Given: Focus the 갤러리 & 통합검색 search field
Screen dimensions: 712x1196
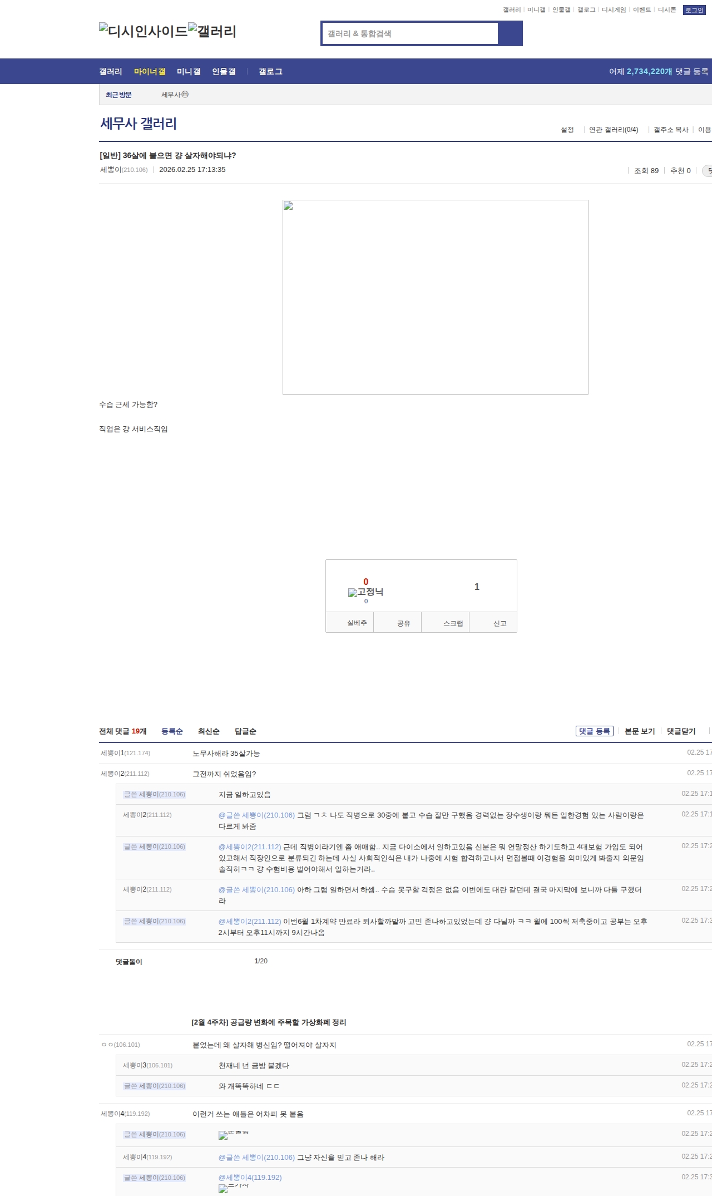Looking at the screenshot, I should (x=411, y=33).
